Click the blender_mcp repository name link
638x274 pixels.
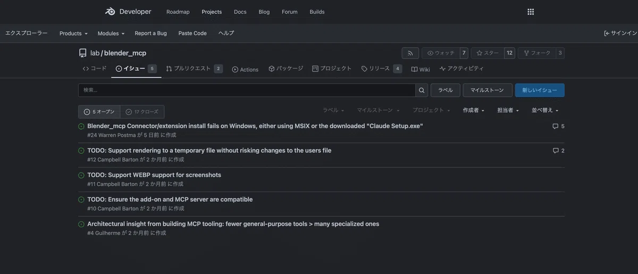click(x=125, y=53)
